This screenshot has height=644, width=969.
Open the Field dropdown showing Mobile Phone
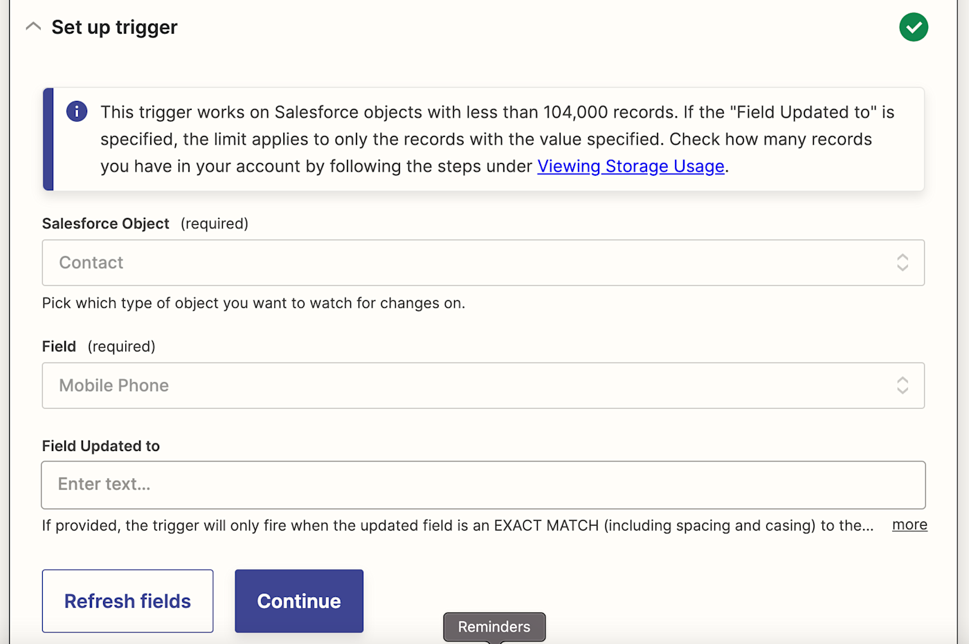pyautogui.click(x=483, y=385)
